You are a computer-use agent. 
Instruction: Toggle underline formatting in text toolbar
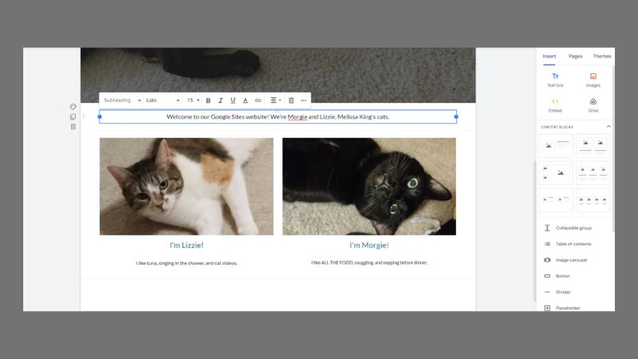click(233, 101)
